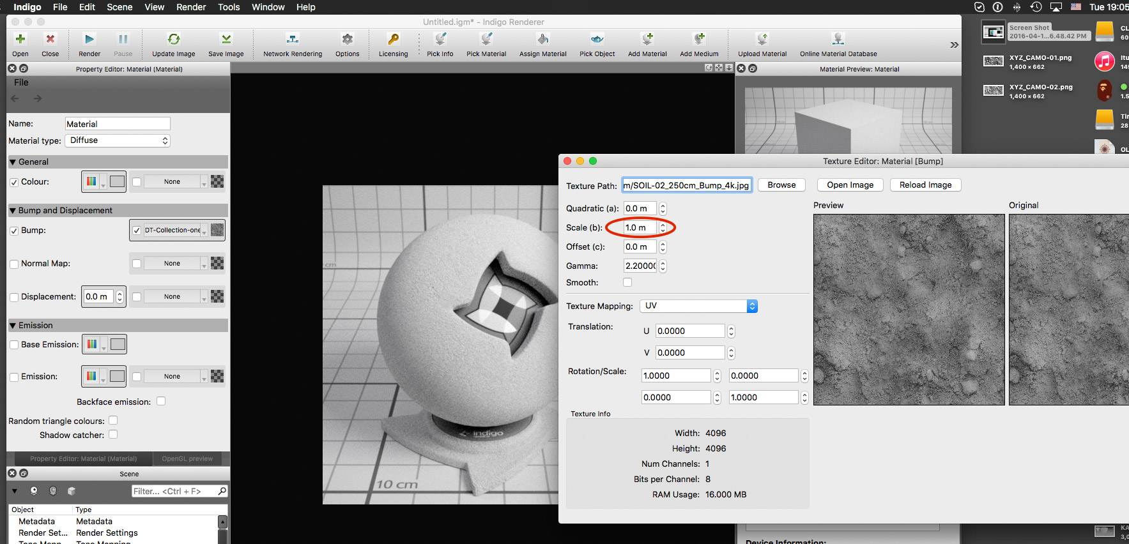The height and width of the screenshot is (544, 1129).
Task: Open the Scene menu
Action: [119, 7]
